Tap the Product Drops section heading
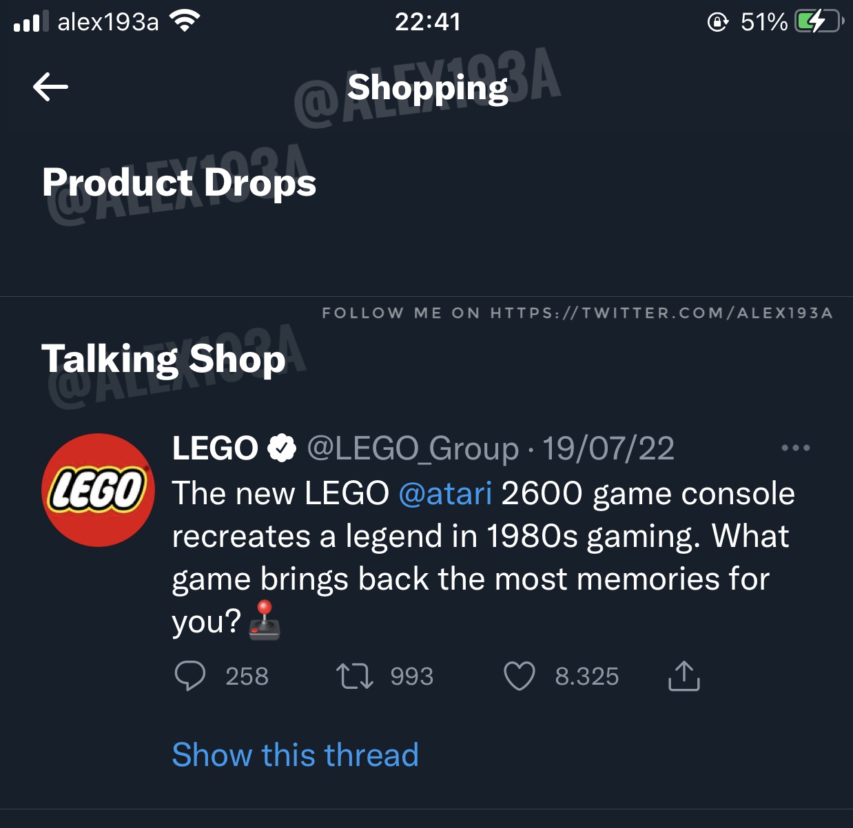 coord(179,183)
